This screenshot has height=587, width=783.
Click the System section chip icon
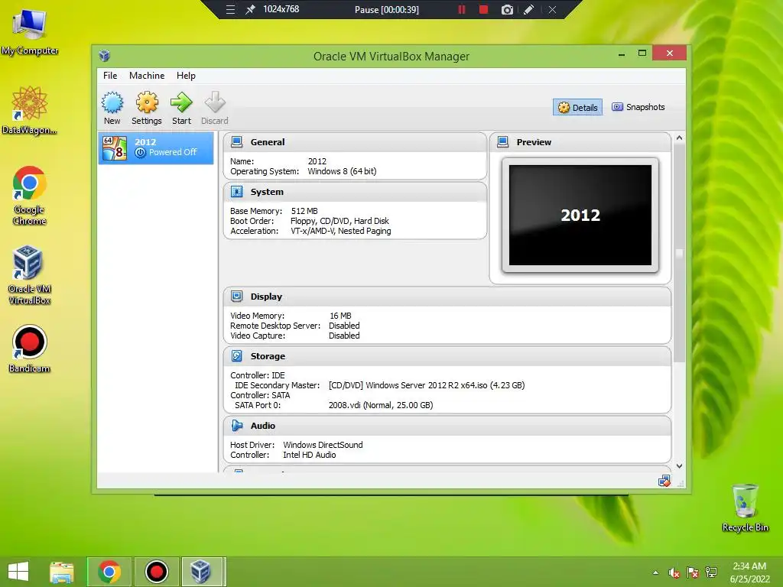click(x=237, y=192)
